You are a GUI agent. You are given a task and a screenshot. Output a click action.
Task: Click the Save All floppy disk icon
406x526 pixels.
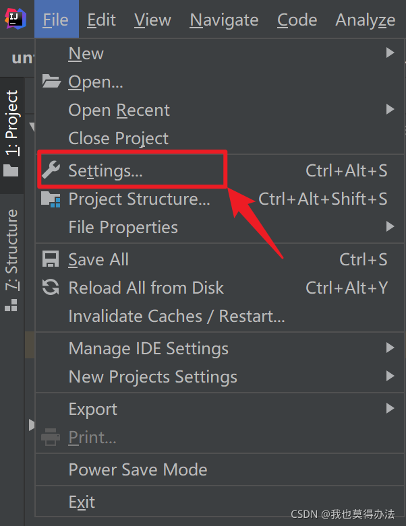point(51,259)
